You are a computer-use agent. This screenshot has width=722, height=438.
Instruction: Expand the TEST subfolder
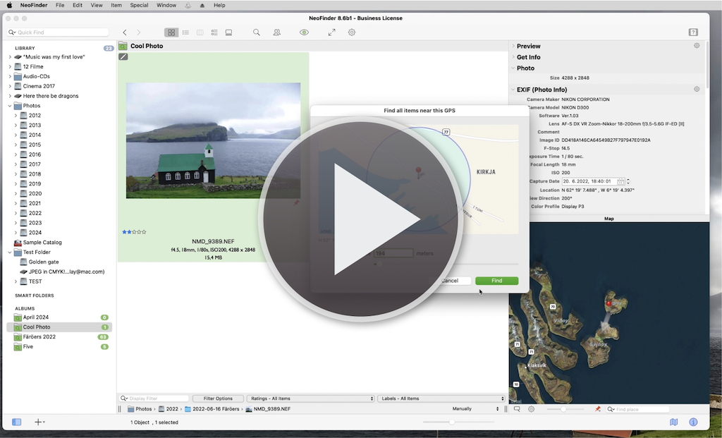tap(16, 281)
